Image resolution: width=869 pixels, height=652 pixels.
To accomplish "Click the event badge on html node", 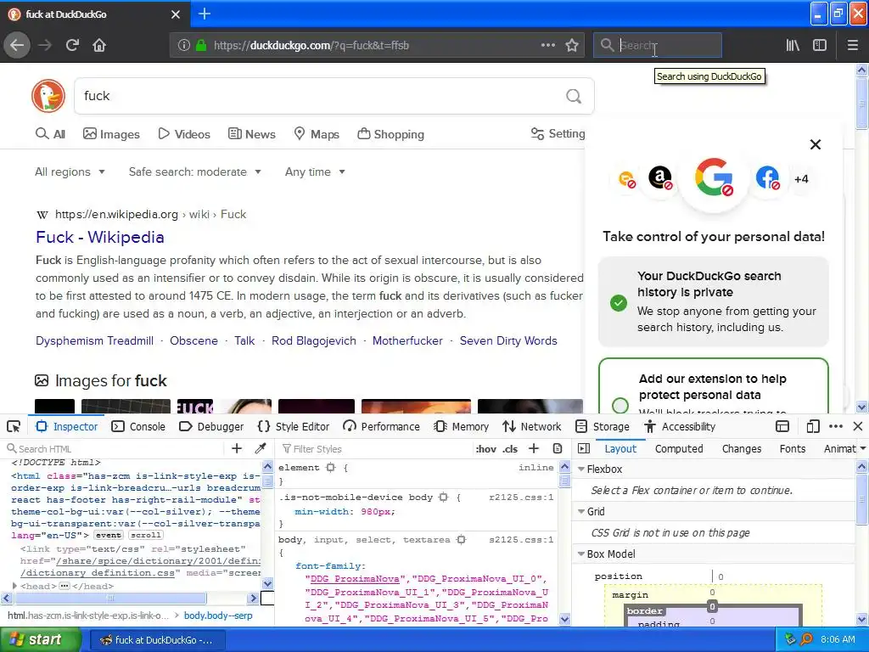I will (x=108, y=535).
